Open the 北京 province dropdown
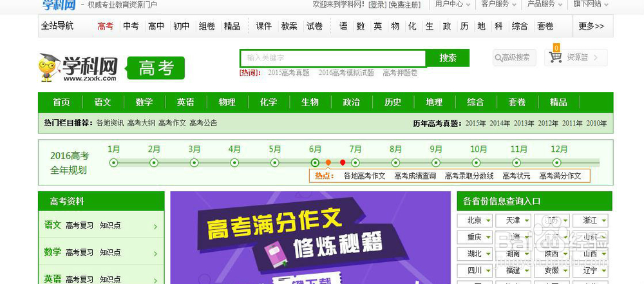The height and width of the screenshot is (284, 644). point(475,220)
